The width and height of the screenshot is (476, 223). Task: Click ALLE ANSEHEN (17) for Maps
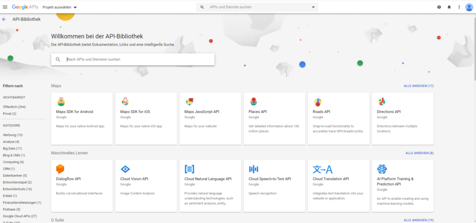click(418, 86)
